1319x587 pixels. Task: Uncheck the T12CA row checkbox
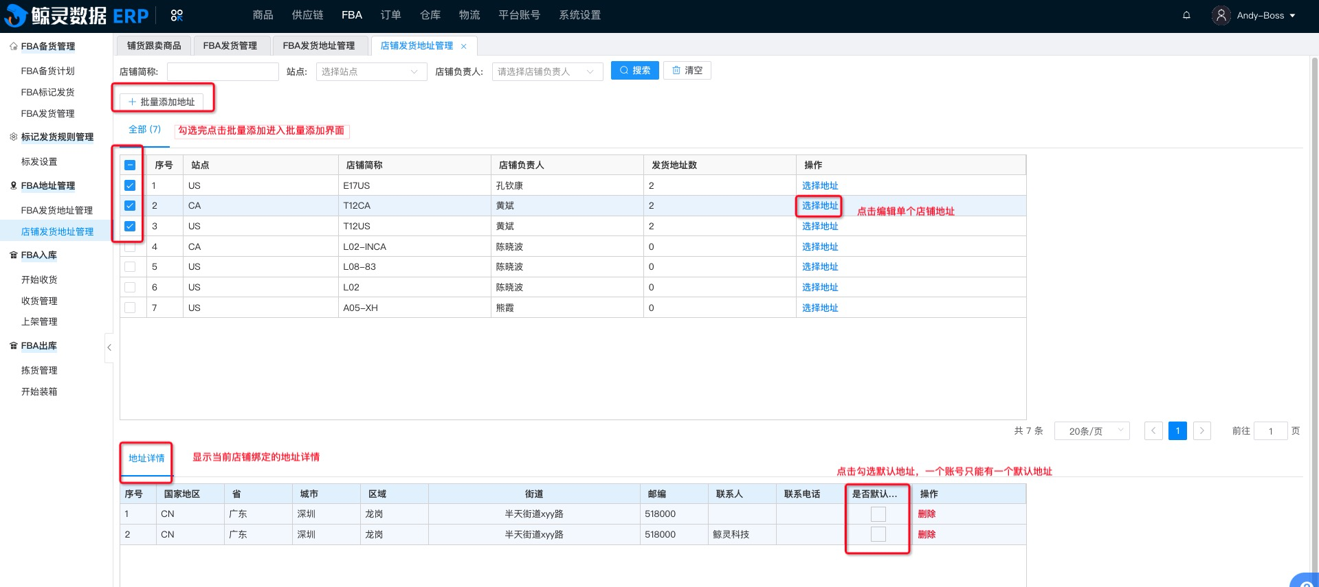tap(130, 205)
